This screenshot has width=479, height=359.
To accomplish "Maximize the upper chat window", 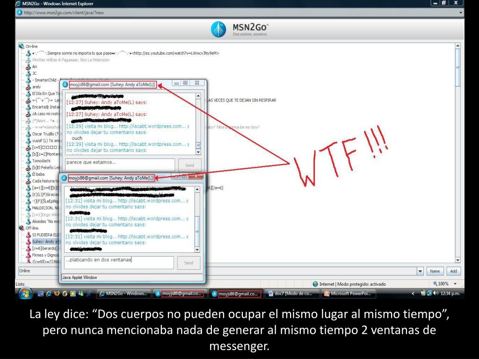I will (185, 83).
